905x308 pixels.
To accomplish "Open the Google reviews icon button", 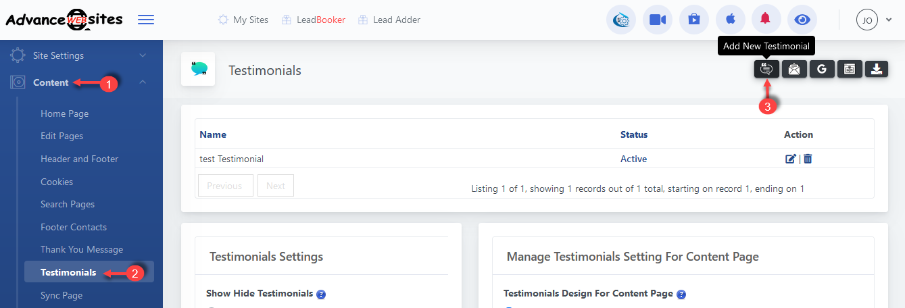I will 822,69.
